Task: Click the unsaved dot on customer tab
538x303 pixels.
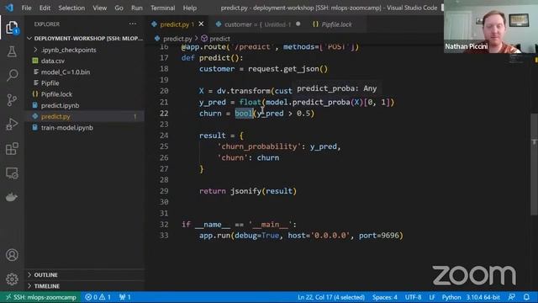Action: (x=298, y=24)
